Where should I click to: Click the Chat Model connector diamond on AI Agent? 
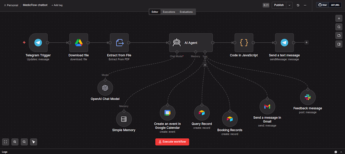[x=177, y=52]
